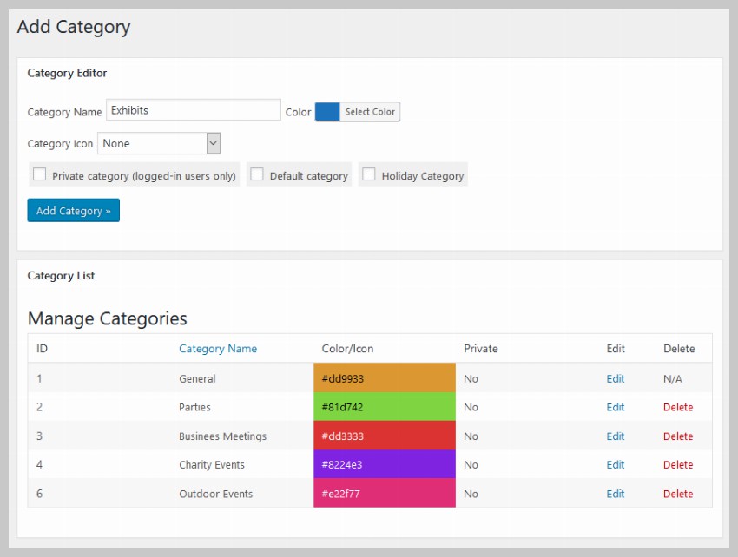Check the Default category box
738x557 pixels.
[257, 174]
